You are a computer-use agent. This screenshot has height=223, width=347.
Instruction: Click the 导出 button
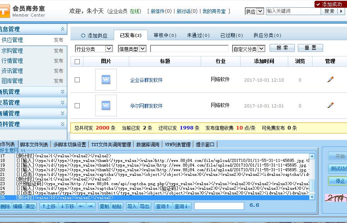pyautogui.click(x=145, y=206)
